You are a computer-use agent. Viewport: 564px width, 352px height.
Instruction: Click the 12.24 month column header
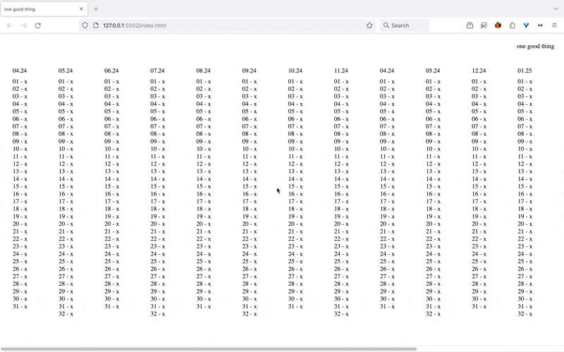(x=479, y=71)
